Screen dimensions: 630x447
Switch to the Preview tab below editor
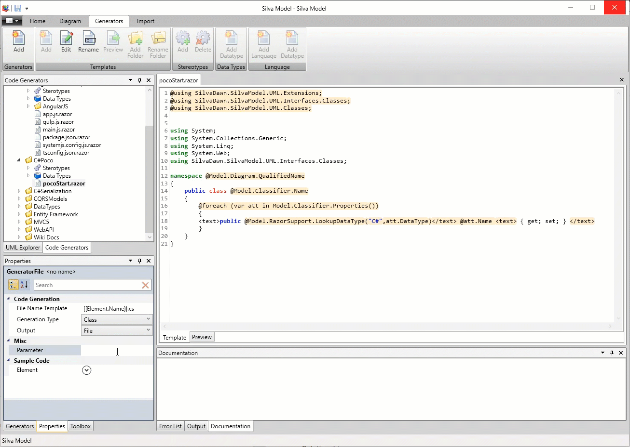coord(202,337)
